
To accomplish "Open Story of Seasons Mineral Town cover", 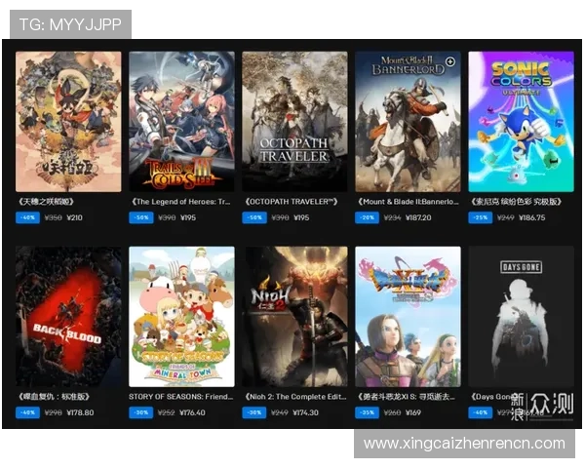I will (181, 317).
